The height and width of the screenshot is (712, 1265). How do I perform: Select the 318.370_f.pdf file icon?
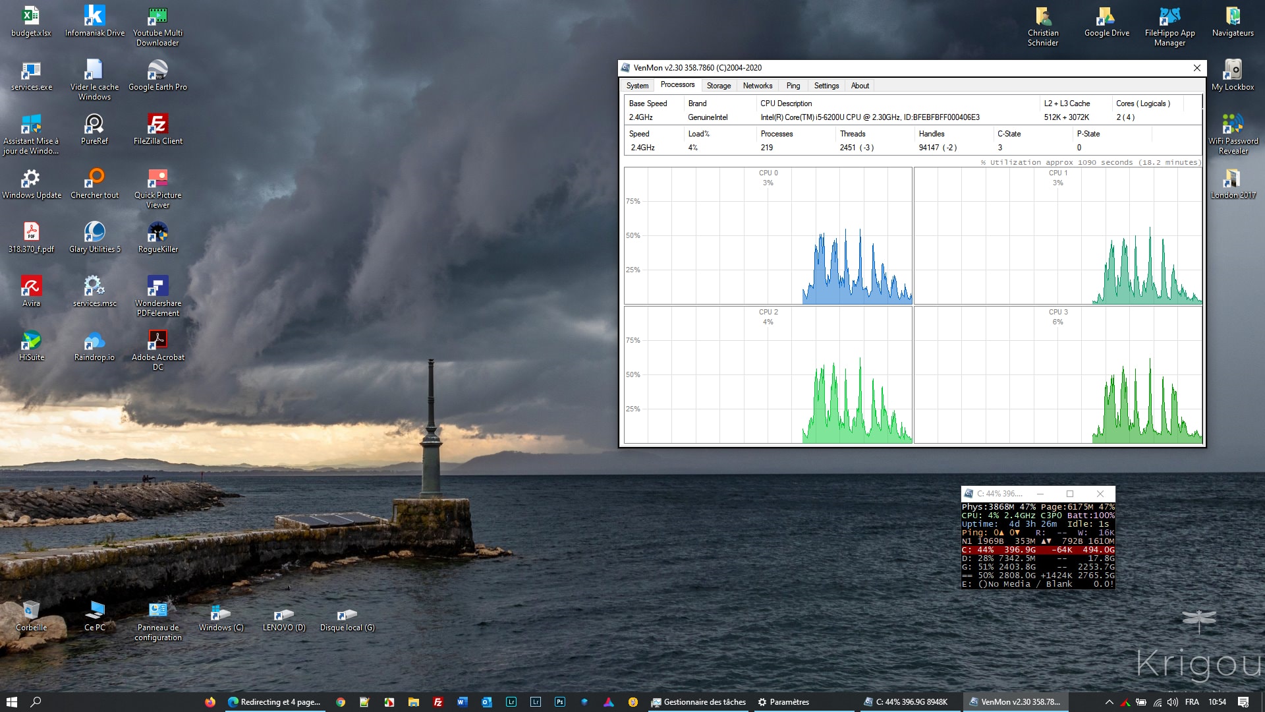point(31,237)
